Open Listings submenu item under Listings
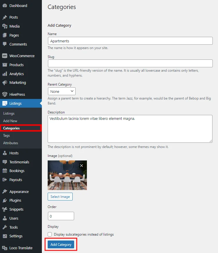 9,113
